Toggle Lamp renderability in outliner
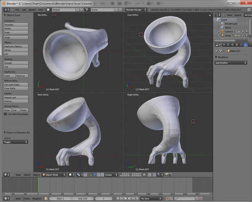252x202 pixels. [247, 35]
